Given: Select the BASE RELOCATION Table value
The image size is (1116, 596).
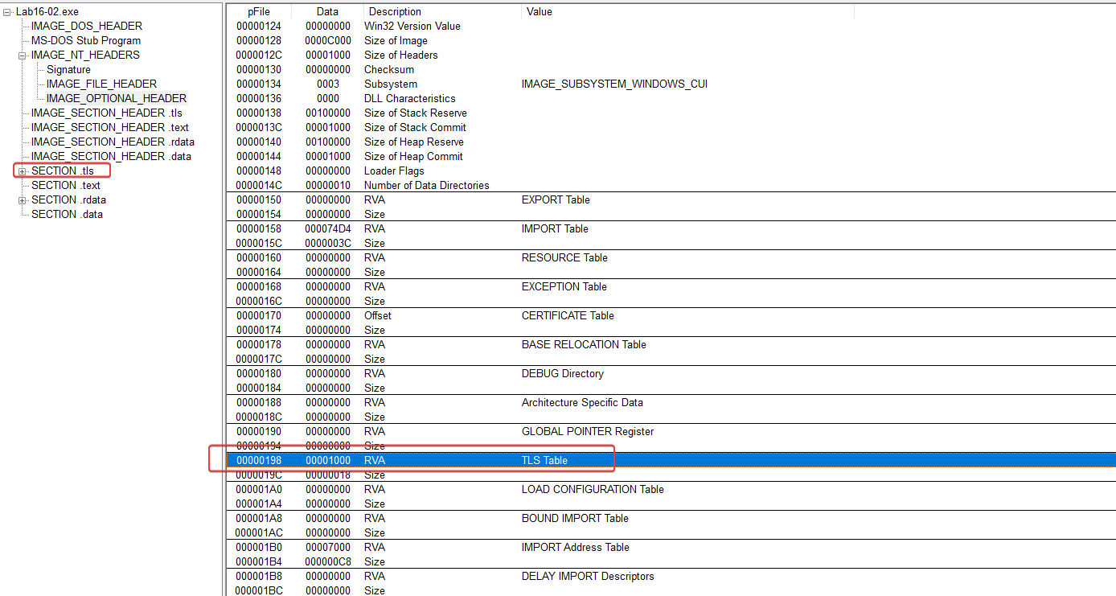Looking at the screenshot, I should point(584,345).
